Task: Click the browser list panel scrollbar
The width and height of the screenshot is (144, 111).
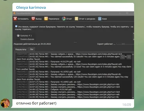Action: click(x=134, y=36)
